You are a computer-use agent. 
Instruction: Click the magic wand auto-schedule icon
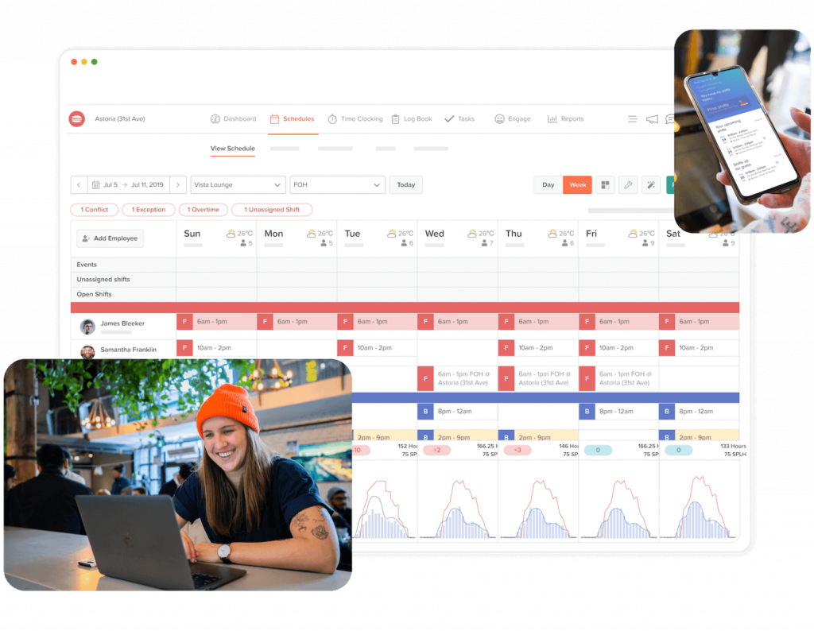[x=651, y=185]
